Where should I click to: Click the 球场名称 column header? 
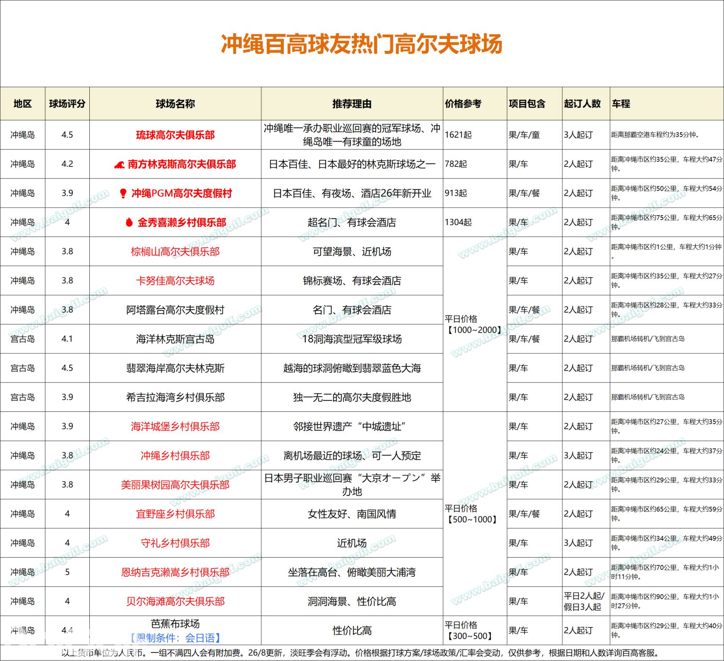coord(175,104)
